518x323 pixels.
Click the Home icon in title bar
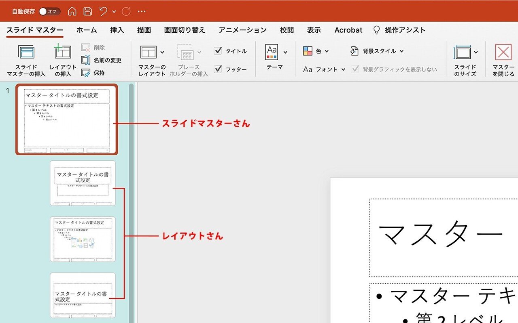[72, 11]
